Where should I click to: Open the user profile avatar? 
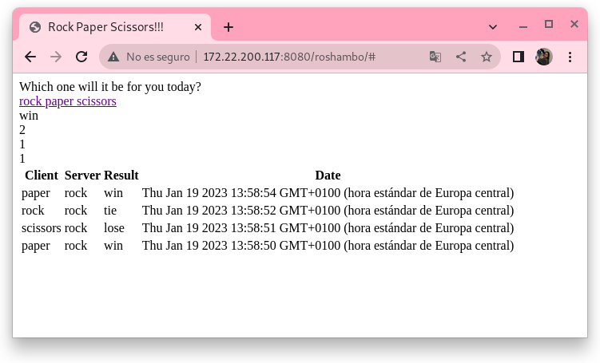coord(544,57)
